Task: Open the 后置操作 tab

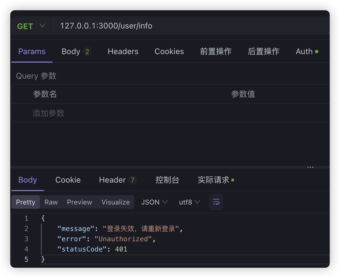Action: pos(264,52)
